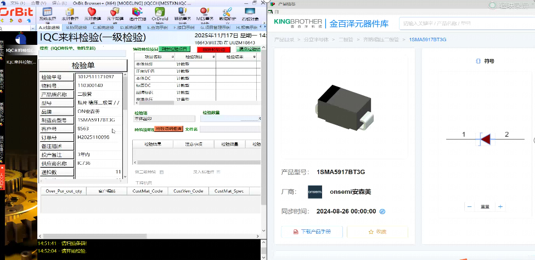
Task: Select first IQC来料检验 sidebar item
Action: point(21,50)
